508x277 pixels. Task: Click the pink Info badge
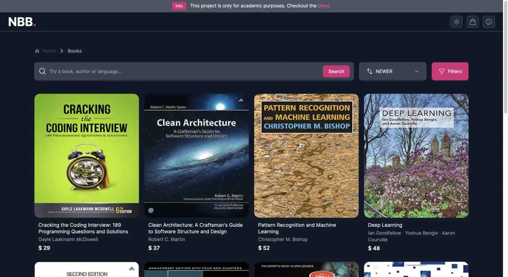pyautogui.click(x=179, y=6)
